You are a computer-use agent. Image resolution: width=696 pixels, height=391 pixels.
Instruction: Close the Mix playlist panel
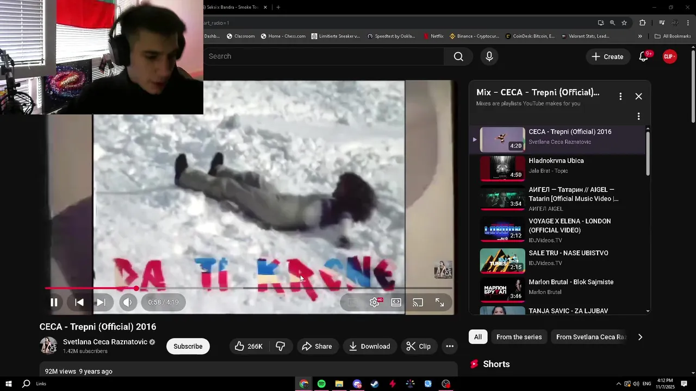[638, 96]
